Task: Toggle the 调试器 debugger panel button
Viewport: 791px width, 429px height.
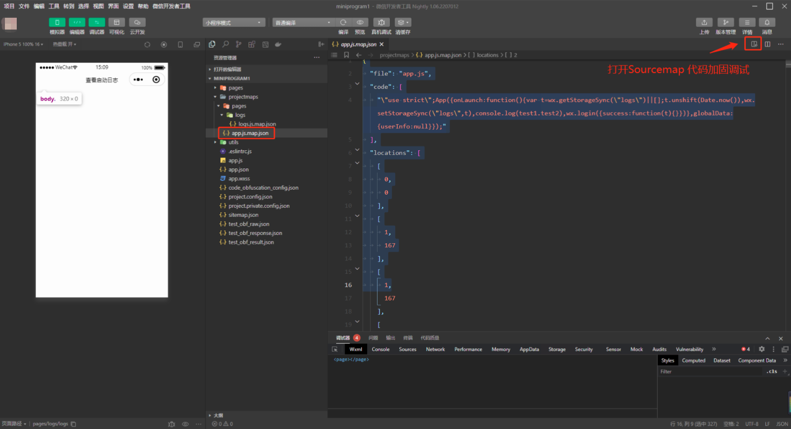Action: pyautogui.click(x=97, y=23)
